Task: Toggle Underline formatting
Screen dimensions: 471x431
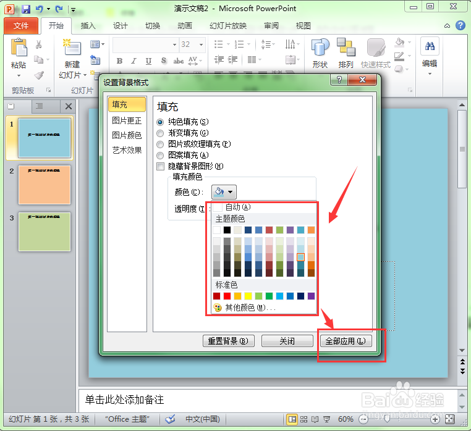Action: (148, 61)
